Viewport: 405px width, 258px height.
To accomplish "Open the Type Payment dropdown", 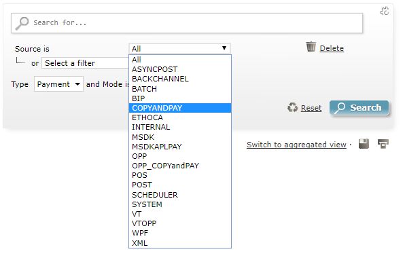I will pos(58,84).
